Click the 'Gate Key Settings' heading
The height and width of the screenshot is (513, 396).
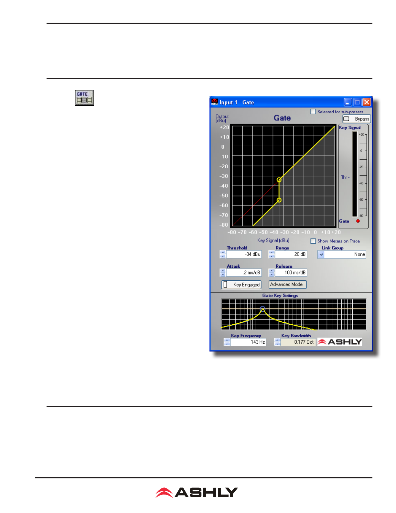(280, 296)
